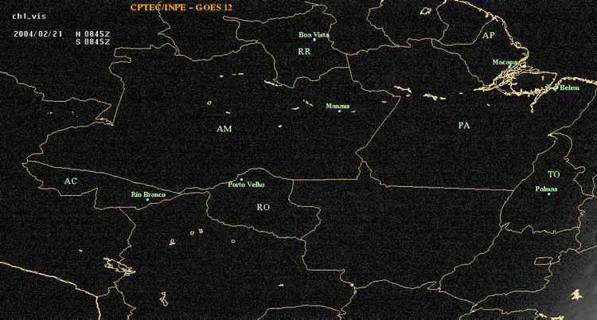597x320 pixels.
Task: Click the 2004/02/21 date stamp
Action: 37,33
